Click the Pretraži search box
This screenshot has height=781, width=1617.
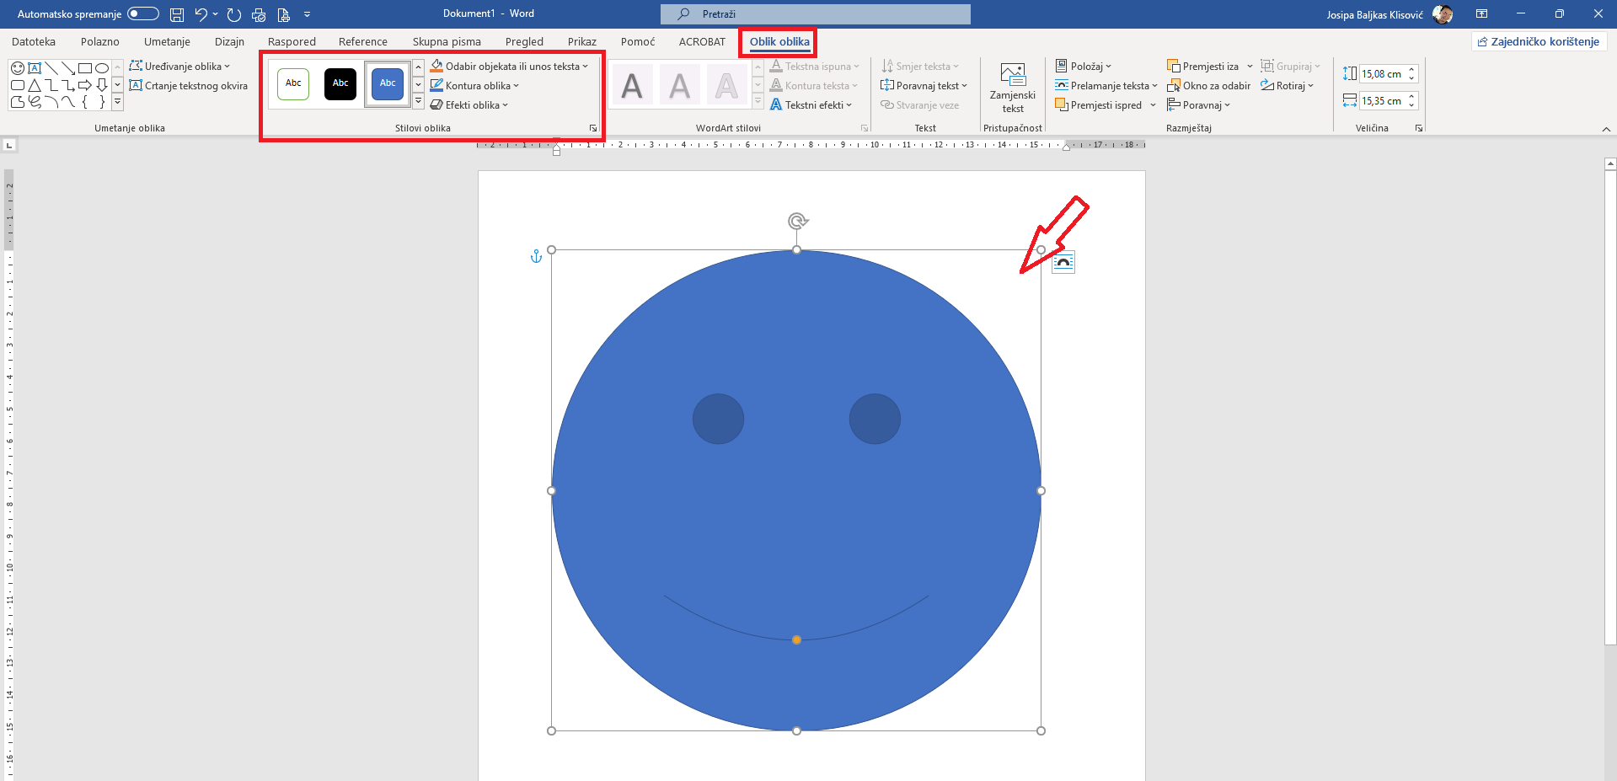(x=815, y=14)
